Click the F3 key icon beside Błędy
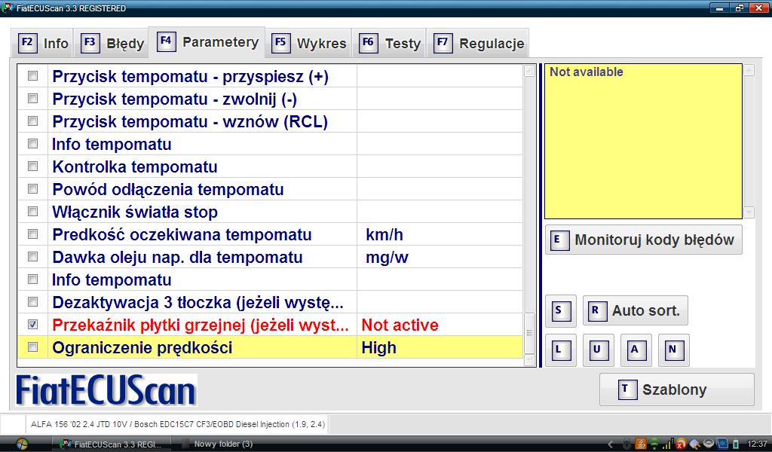This screenshot has height=452, width=772. [90, 43]
